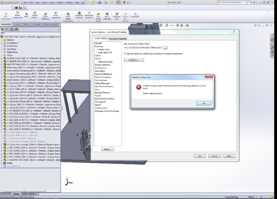Open the Insert menu

pos(44,3)
